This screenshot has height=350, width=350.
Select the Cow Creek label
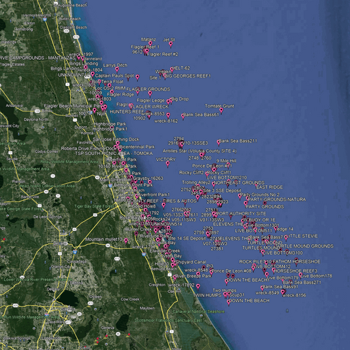click(x=130, y=299)
